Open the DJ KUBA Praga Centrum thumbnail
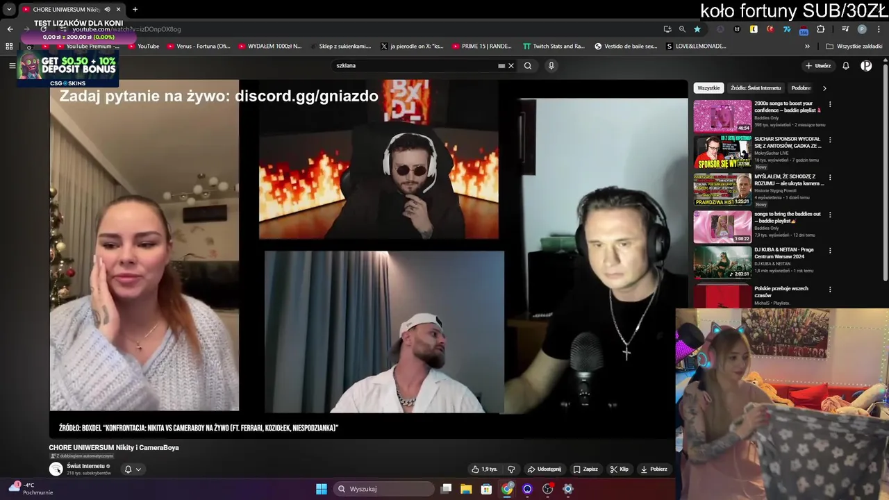Screen dimensions: 889x500 click(x=722, y=262)
